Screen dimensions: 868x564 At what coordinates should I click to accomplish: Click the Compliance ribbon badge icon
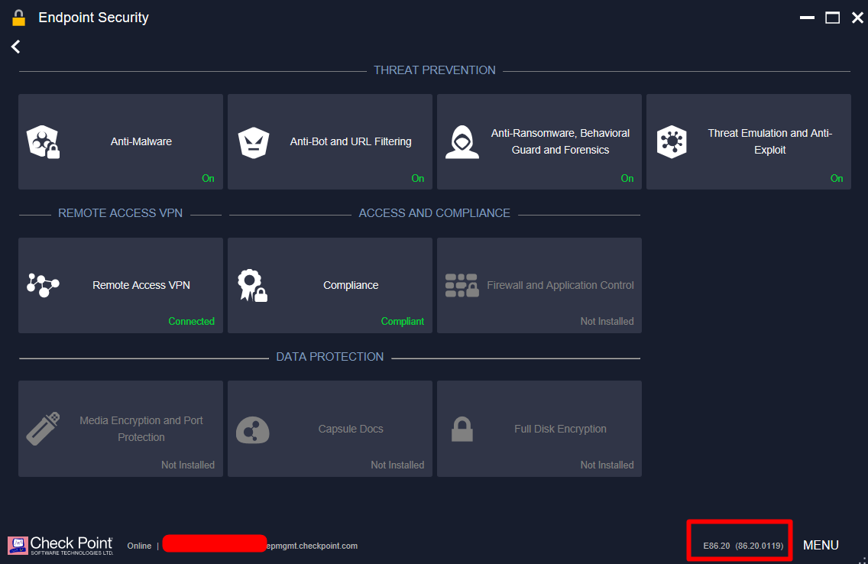point(252,286)
